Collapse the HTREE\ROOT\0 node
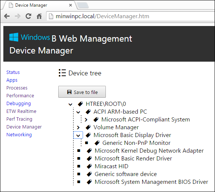This screenshot has height=192, width=215. point(70,104)
